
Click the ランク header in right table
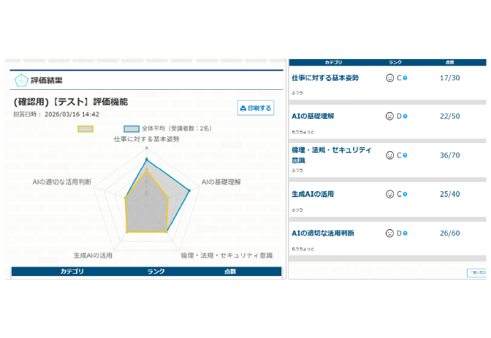point(395,62)
